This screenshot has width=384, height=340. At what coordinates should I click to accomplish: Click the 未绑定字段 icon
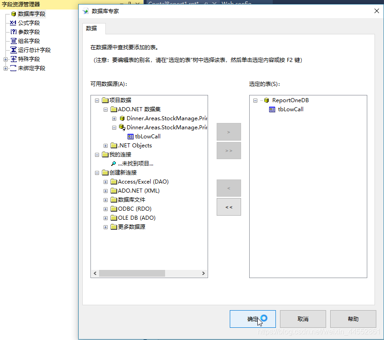point(14,68)
